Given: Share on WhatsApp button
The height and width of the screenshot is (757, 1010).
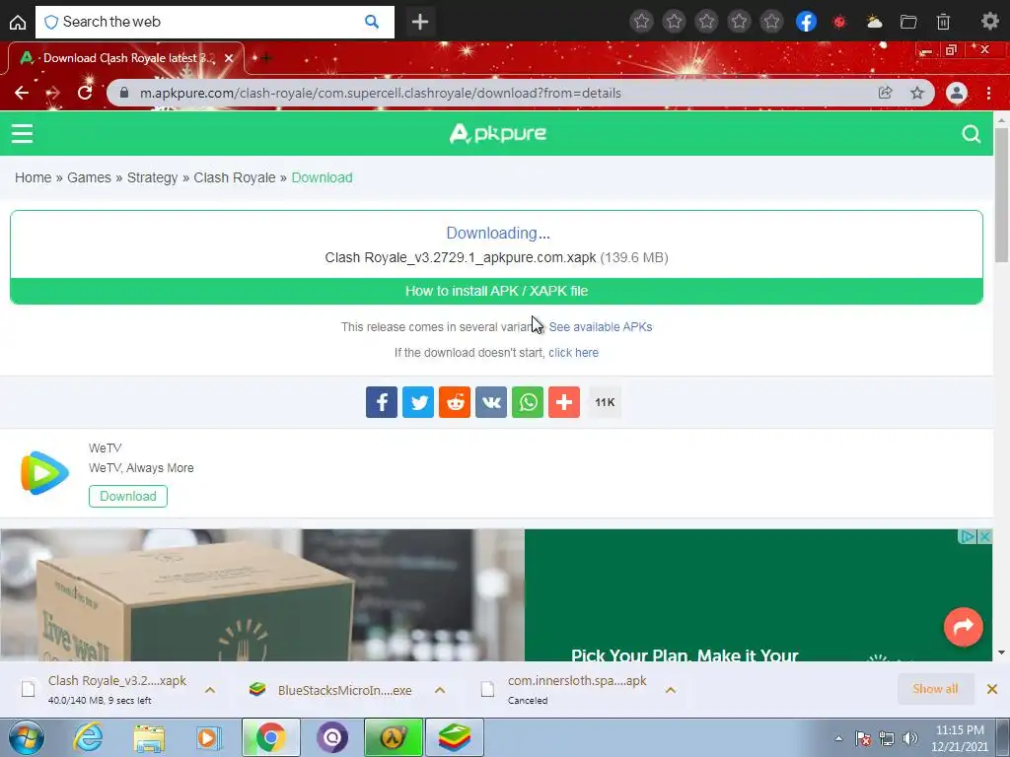Looking at the screenshot, I should (x=528, y=402).
